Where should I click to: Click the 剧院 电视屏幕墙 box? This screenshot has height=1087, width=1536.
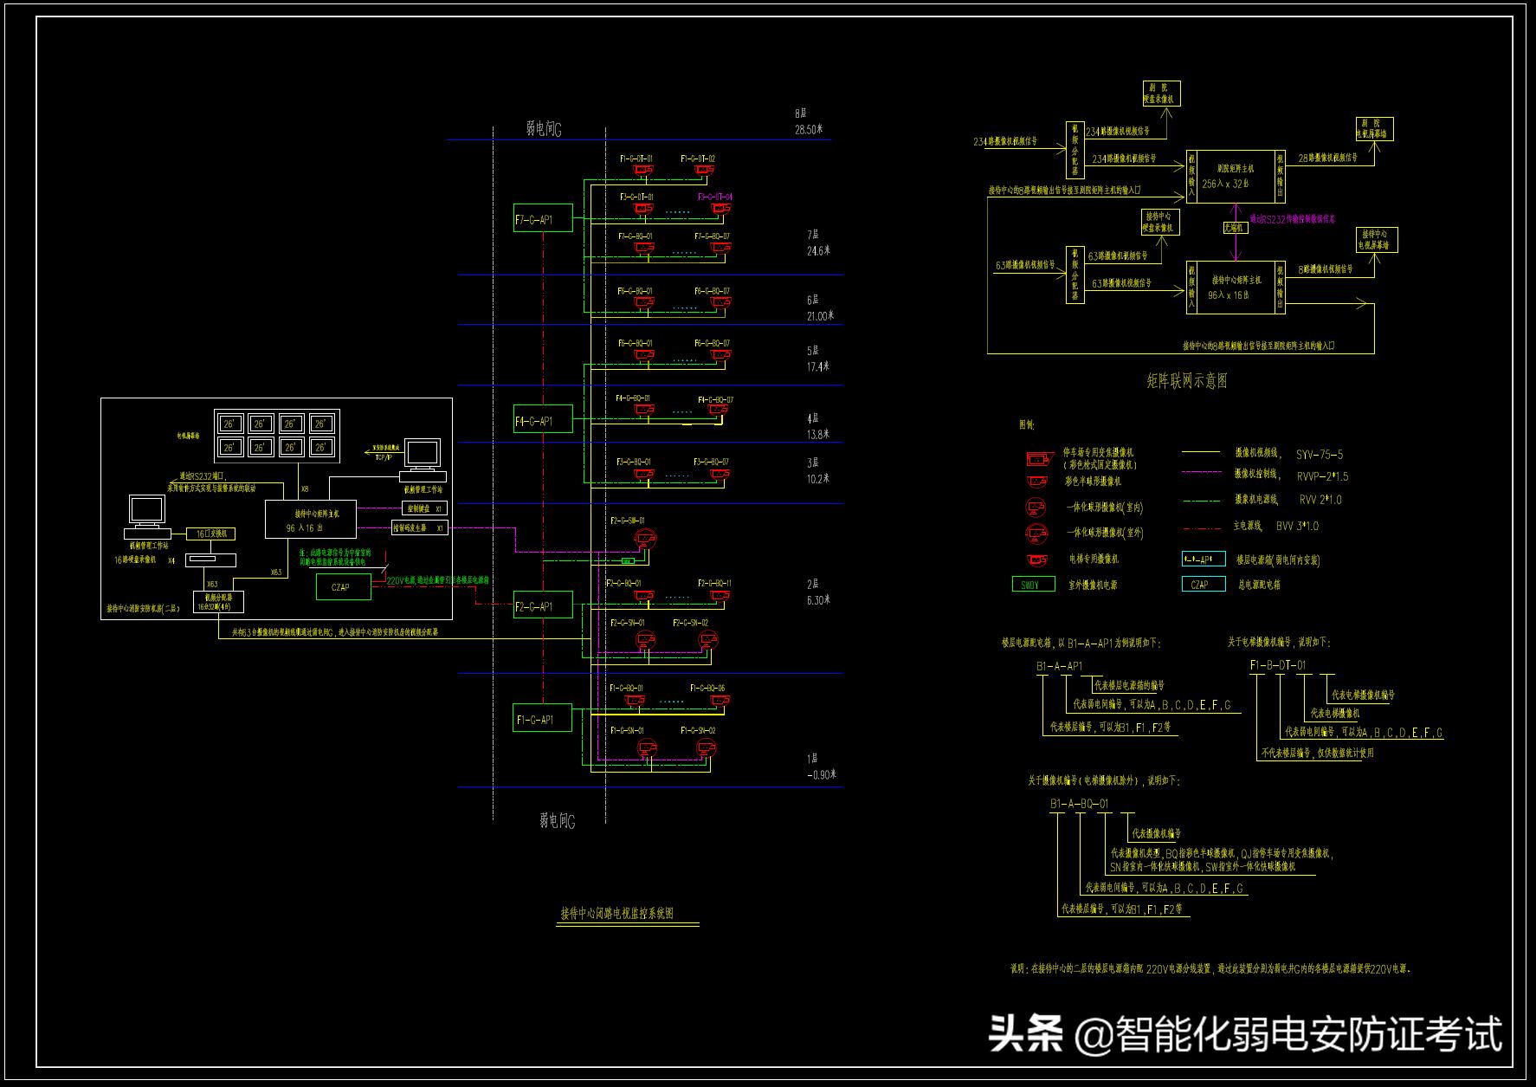(1374, 129)
